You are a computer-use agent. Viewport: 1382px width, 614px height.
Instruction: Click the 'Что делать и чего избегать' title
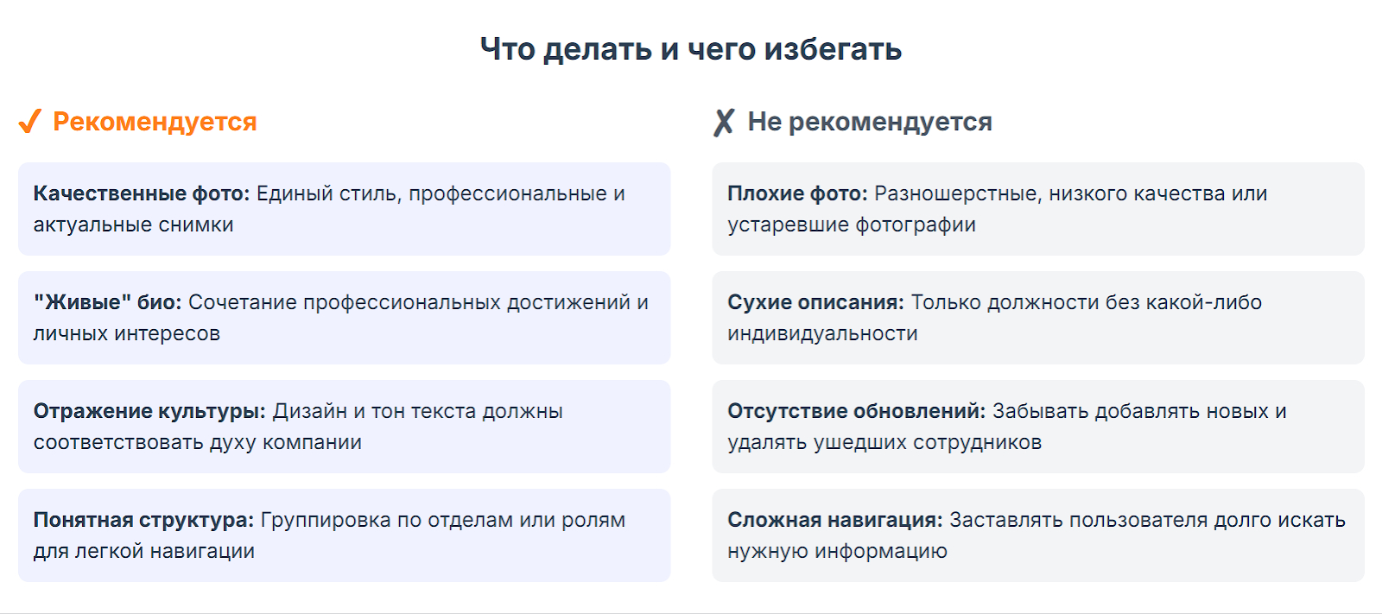pyautogui.click(x=691, y=49)
